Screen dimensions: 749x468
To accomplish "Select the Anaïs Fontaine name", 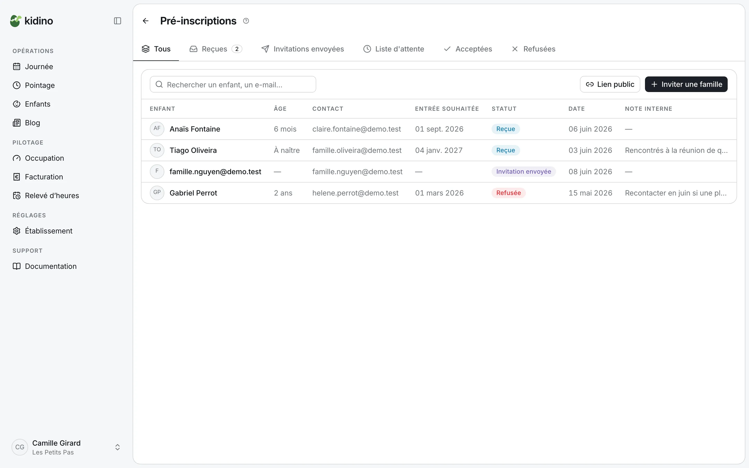I will pyautogui.click(x=195, y=129).
